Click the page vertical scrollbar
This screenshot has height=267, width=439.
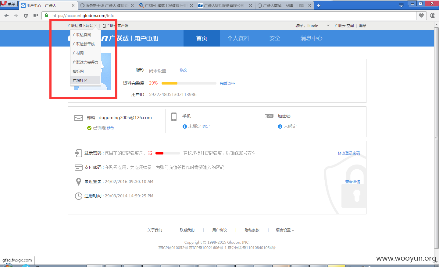(436, 138)
